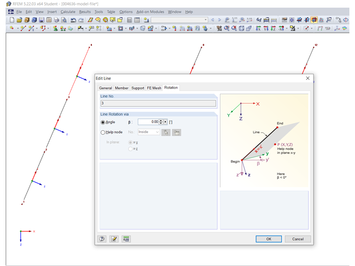The image size is (355, 266).
Task: Select the New Line tool
Action: (23, 28)
